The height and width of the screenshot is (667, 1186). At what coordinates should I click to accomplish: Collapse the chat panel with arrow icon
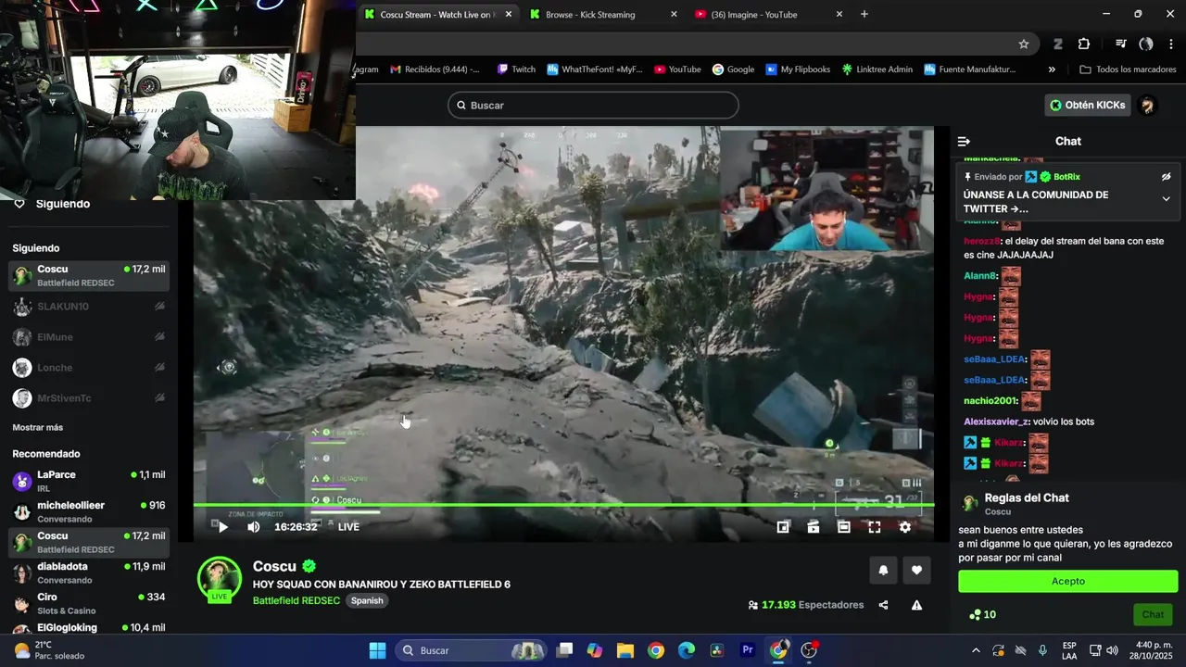coord(964,141)
